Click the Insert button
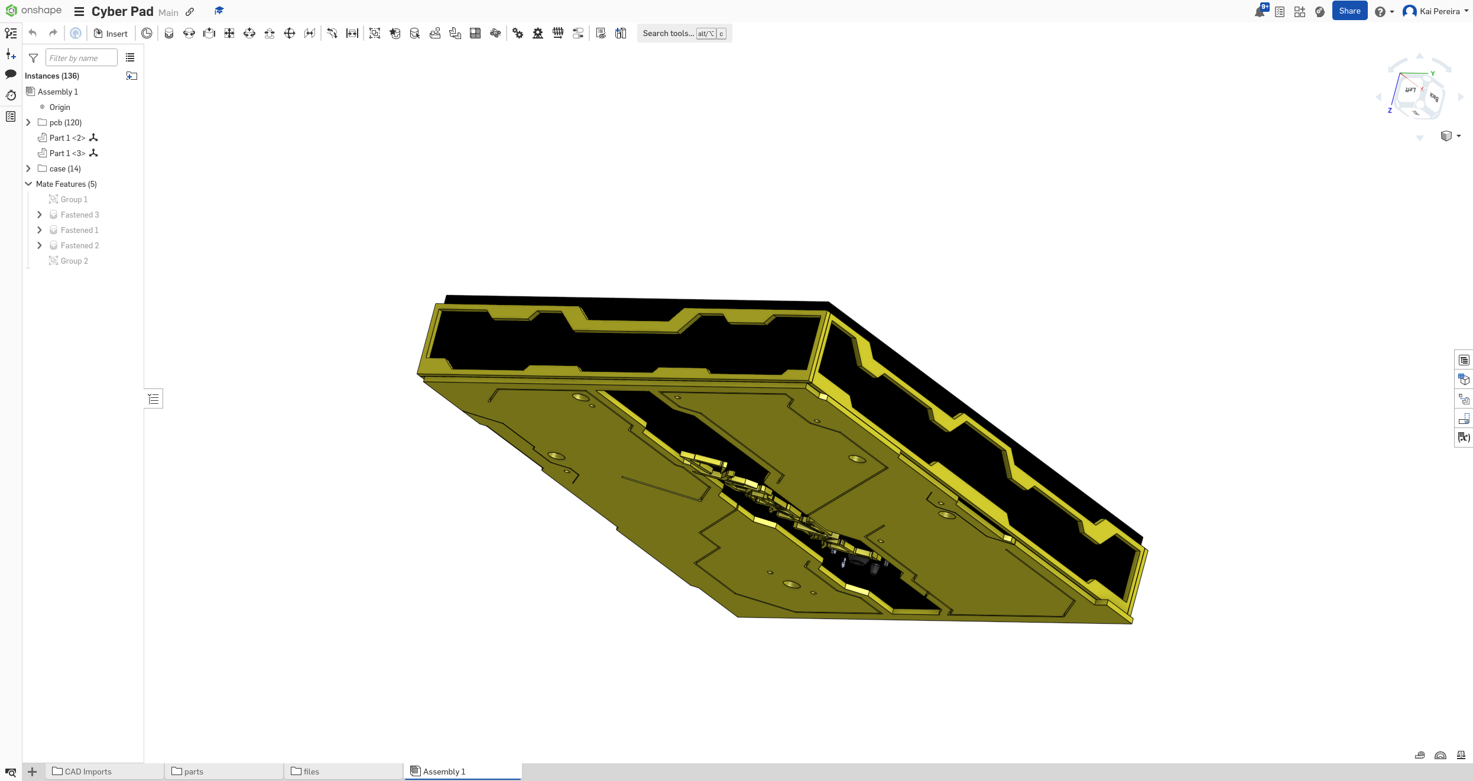The image size is (1473, 781). [111, 33]
